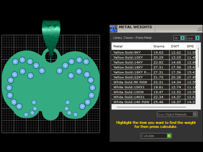Select the White Gold:10KW row

(154, 92)
